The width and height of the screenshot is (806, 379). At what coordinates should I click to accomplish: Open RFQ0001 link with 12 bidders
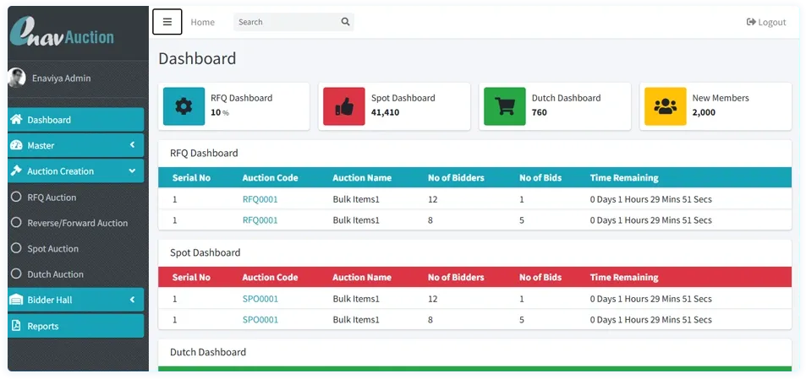tap(260, 199)
